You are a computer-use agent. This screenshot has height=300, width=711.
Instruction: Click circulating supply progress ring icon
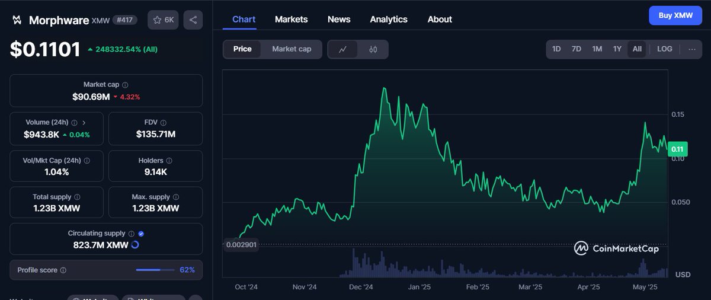[x=134, y=245]
